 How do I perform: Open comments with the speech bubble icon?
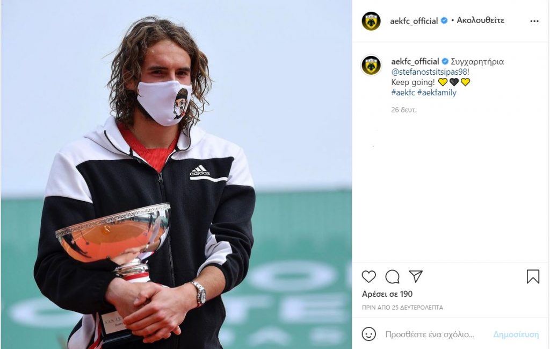click(x=392, y=276)
